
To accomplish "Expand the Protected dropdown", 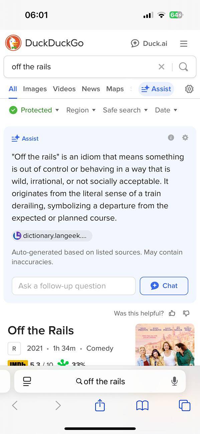I will pyautogui.click(x=34, y=110).
